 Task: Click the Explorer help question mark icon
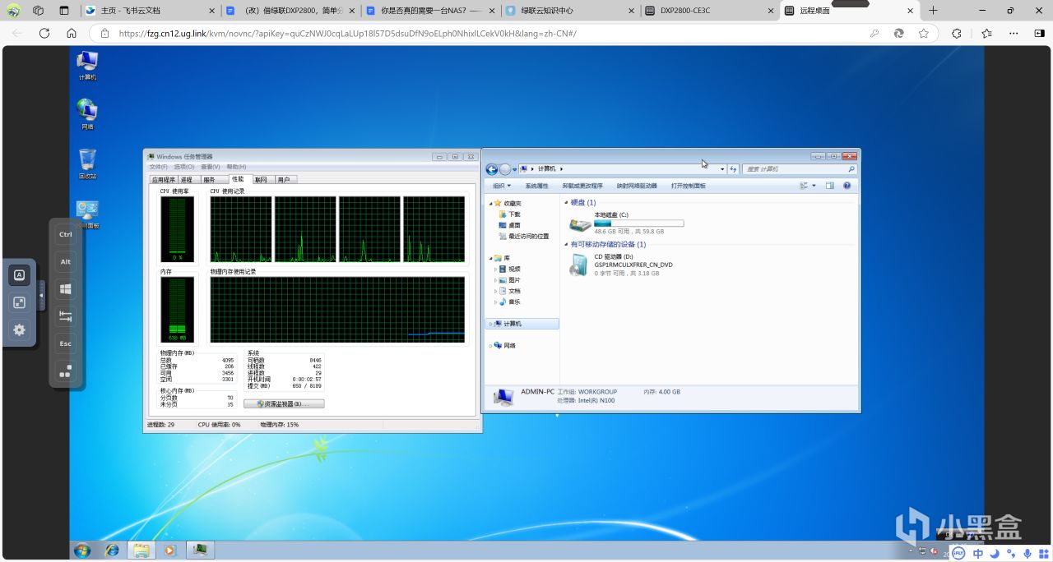click(847, 186)
